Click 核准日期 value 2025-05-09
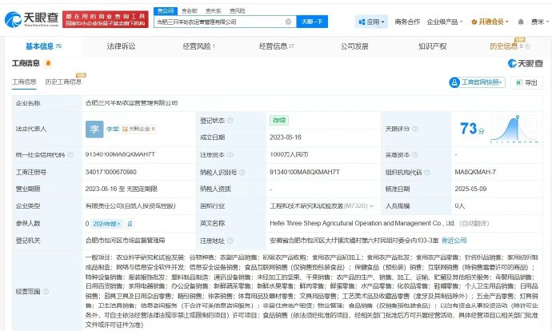 (x=470, y=189)
